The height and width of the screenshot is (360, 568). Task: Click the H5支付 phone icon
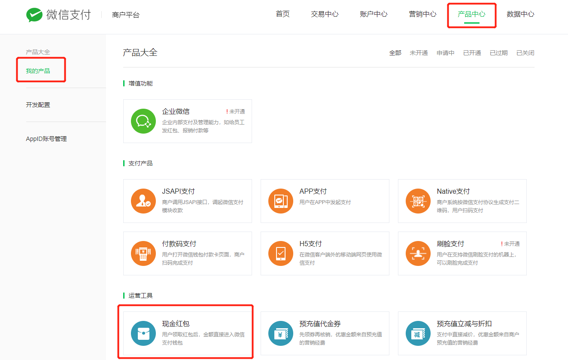pyautogui.click(x=281, y=253)
